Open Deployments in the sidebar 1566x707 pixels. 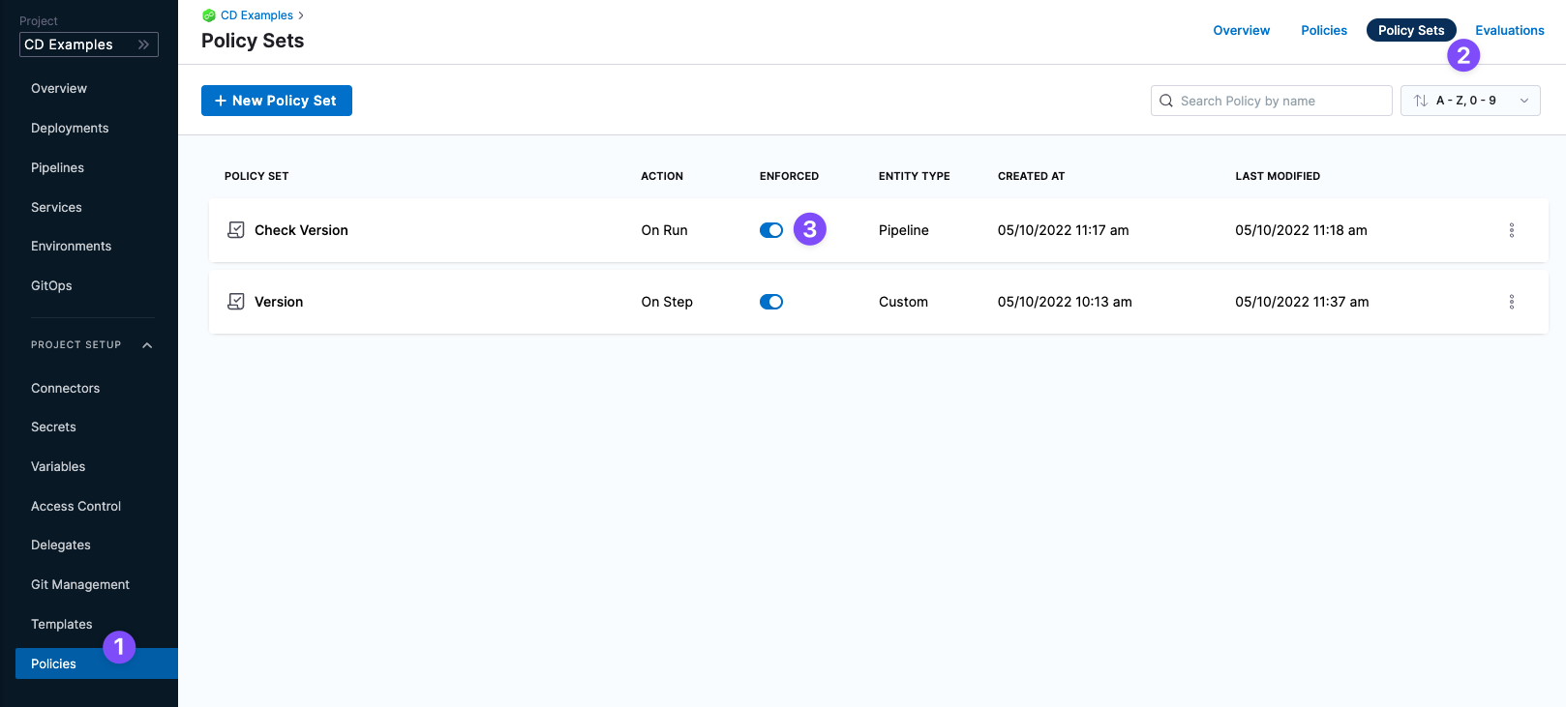(70, 128)
